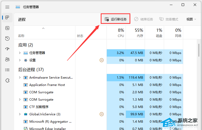This screenshot has height=130, width=202.
Task: Open the 视图 dropdown menu
Action: 191,19
